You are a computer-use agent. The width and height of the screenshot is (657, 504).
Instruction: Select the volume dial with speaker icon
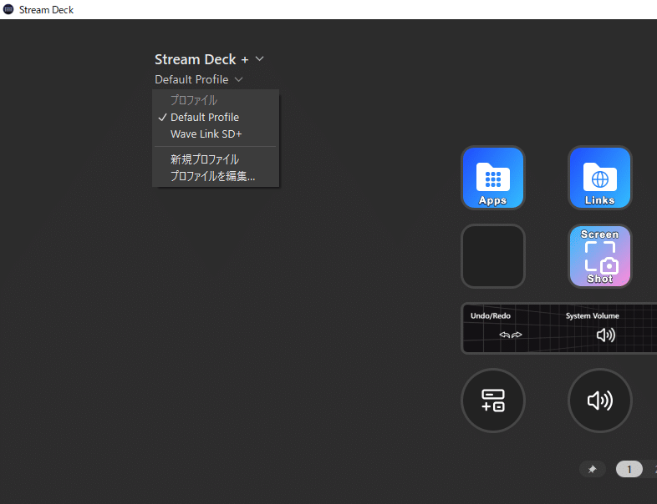(599, 401)
